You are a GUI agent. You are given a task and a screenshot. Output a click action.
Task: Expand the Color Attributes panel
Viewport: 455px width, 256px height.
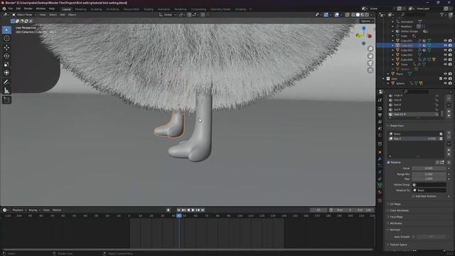399,210
